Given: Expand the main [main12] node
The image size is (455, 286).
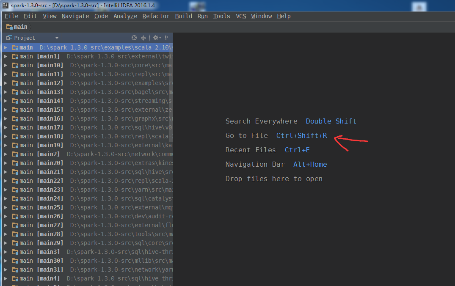Looking at the screenshot, I should tap(5, 83).
